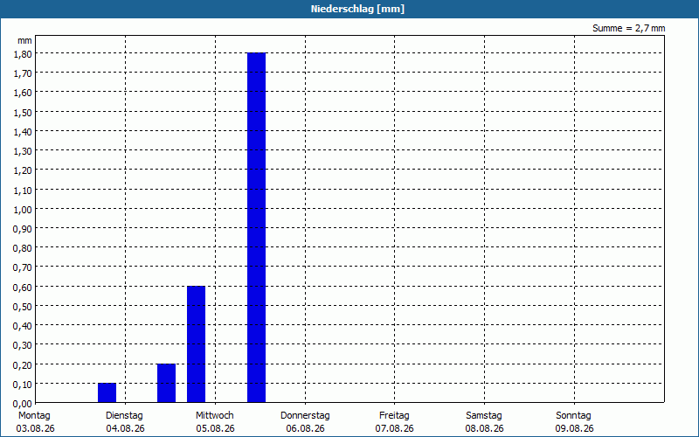This screenshot has width=699, height=437.
Task: Select the smallest 0,10 mm bar
Action: click(107, 392)
